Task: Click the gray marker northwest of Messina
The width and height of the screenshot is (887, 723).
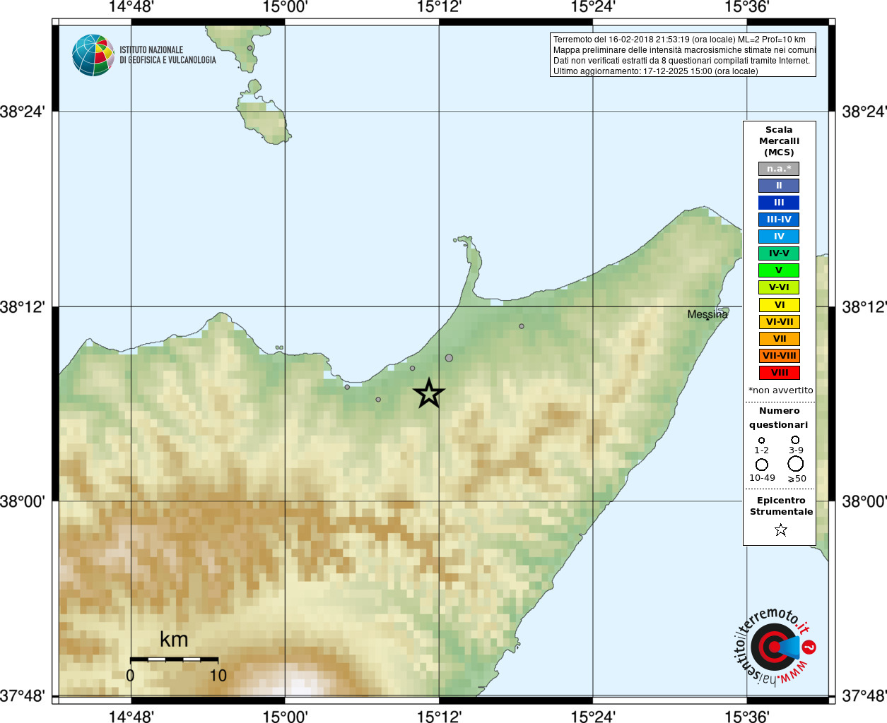Action: click(x=522, y=326)
